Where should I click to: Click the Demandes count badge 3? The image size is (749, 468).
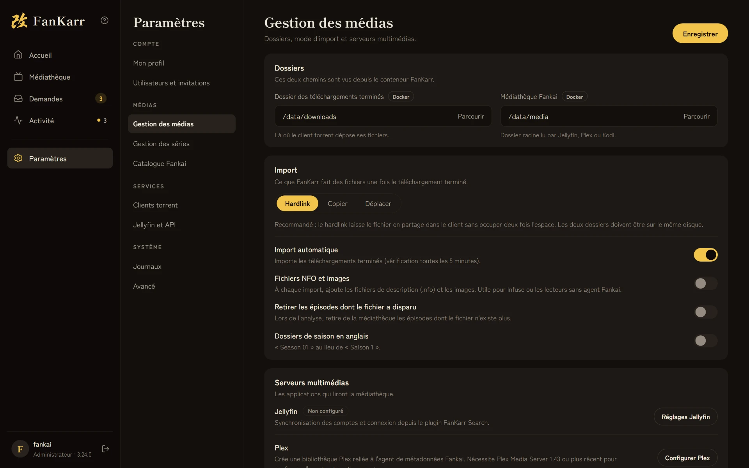point(101,99)
